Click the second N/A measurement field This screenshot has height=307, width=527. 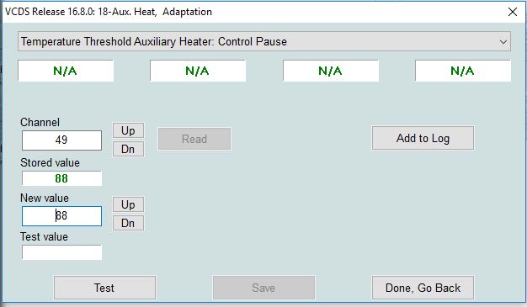tap(198, 71)
